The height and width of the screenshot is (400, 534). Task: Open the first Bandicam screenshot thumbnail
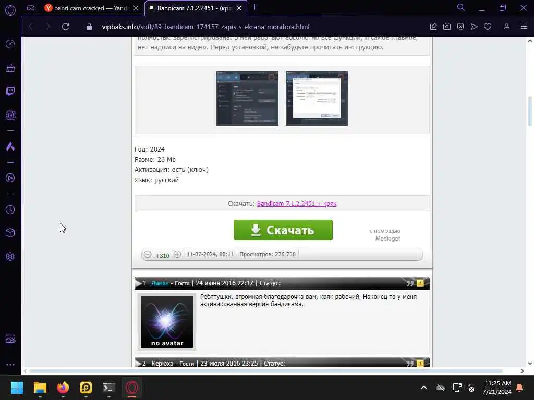click(x=247, y=98)
